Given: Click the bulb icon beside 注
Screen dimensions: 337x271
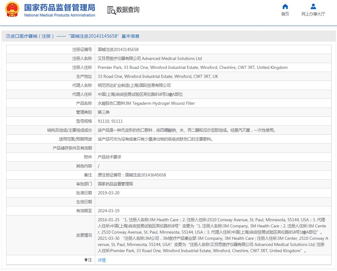Looking at the screenshot, I should tap(86, 260).
